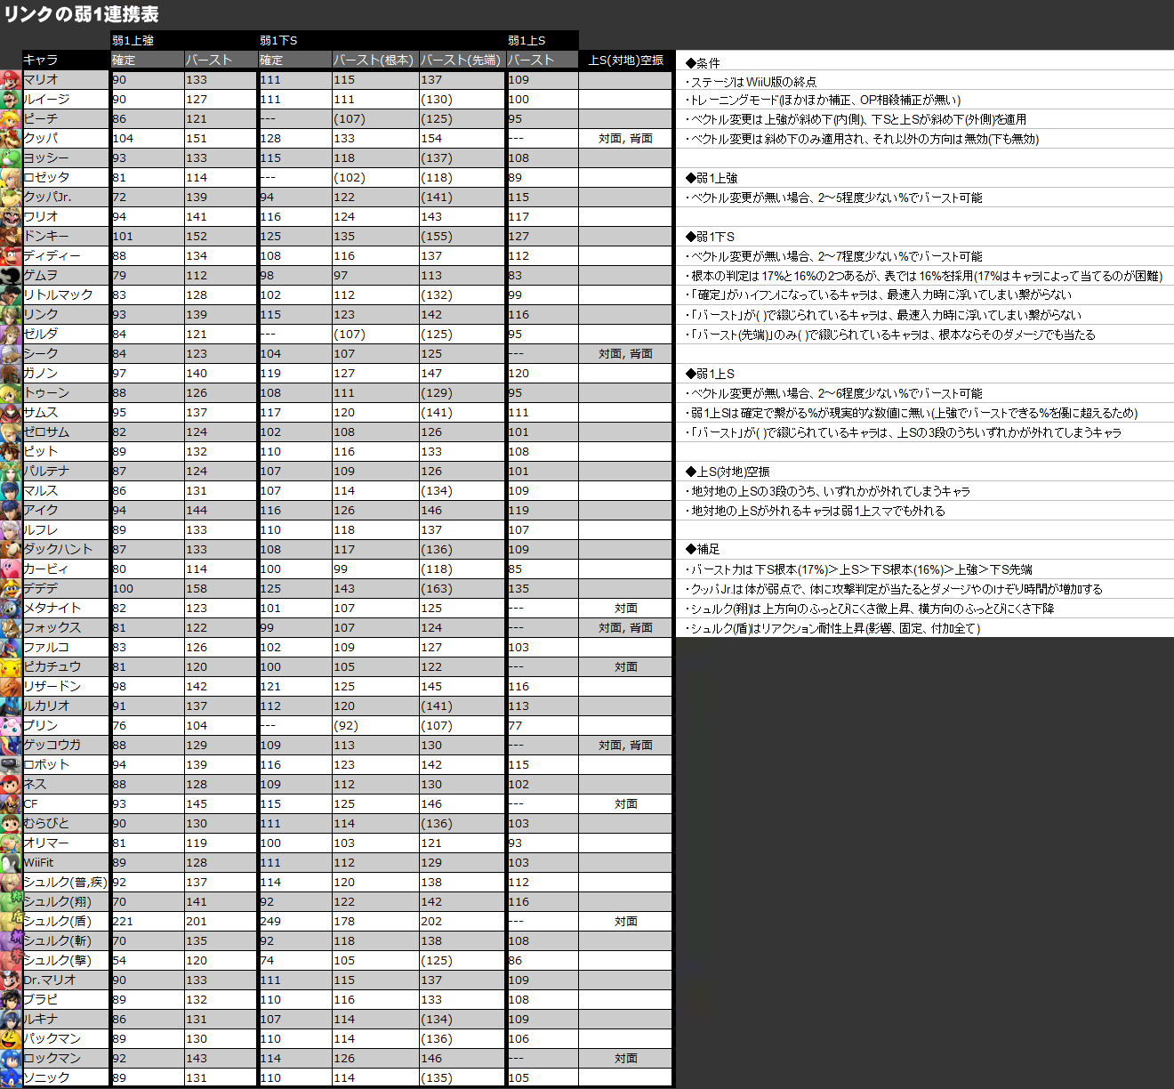Select the ダックハント name cell
The height and width of the screenshot is (1089, 1174).
coord(65,549)
